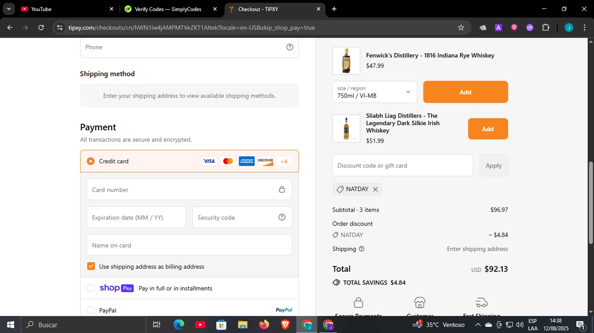Select the Credit card payment option
This screenshot has width=594, height=333.
(x=91, y=161)
